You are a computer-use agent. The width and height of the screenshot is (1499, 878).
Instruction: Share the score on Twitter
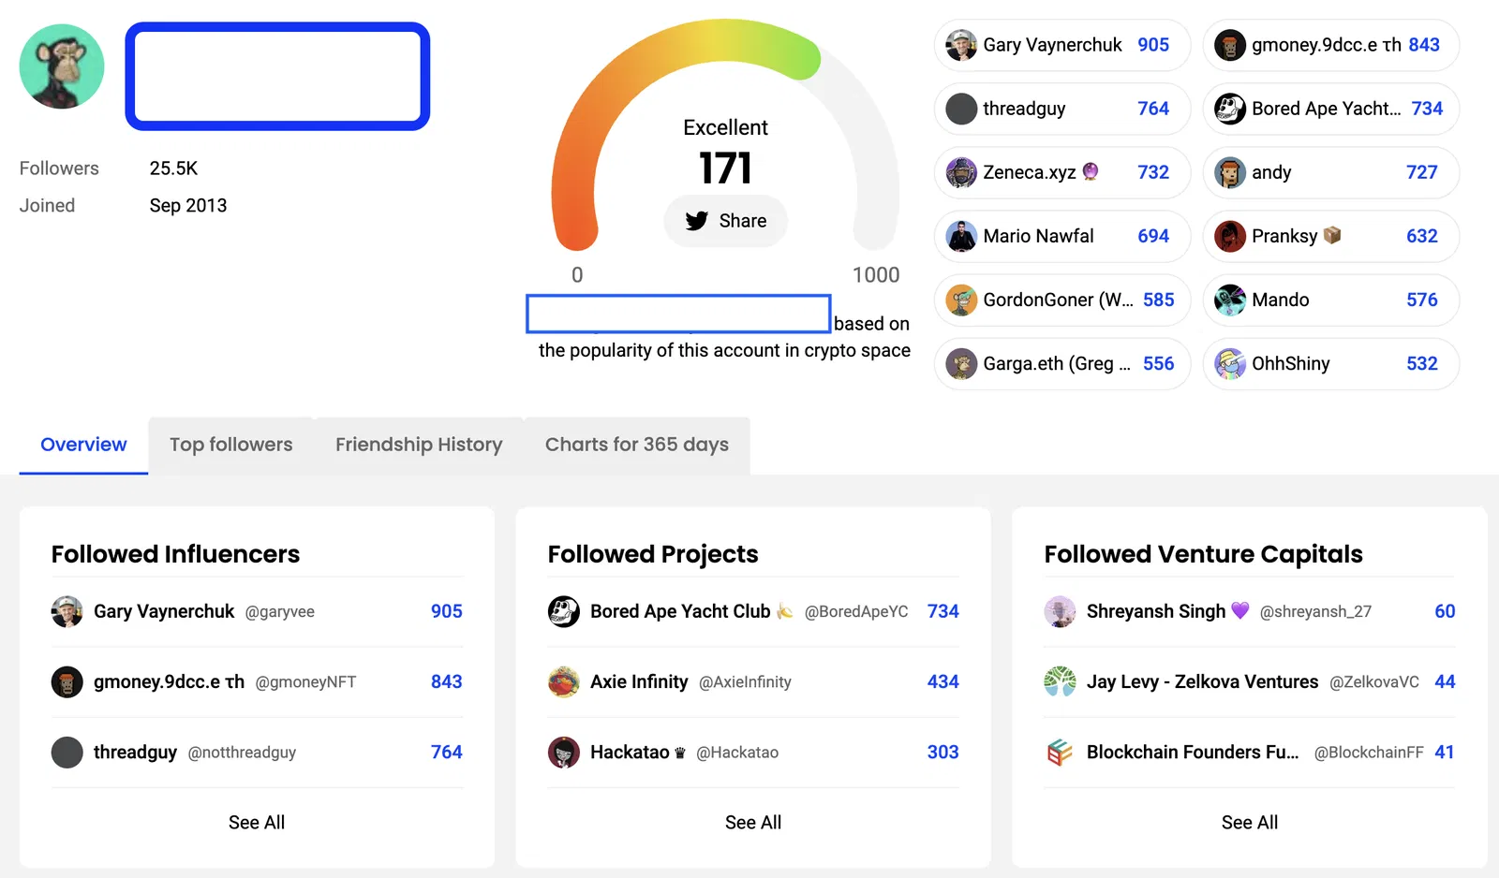click(x=725, y=221)
